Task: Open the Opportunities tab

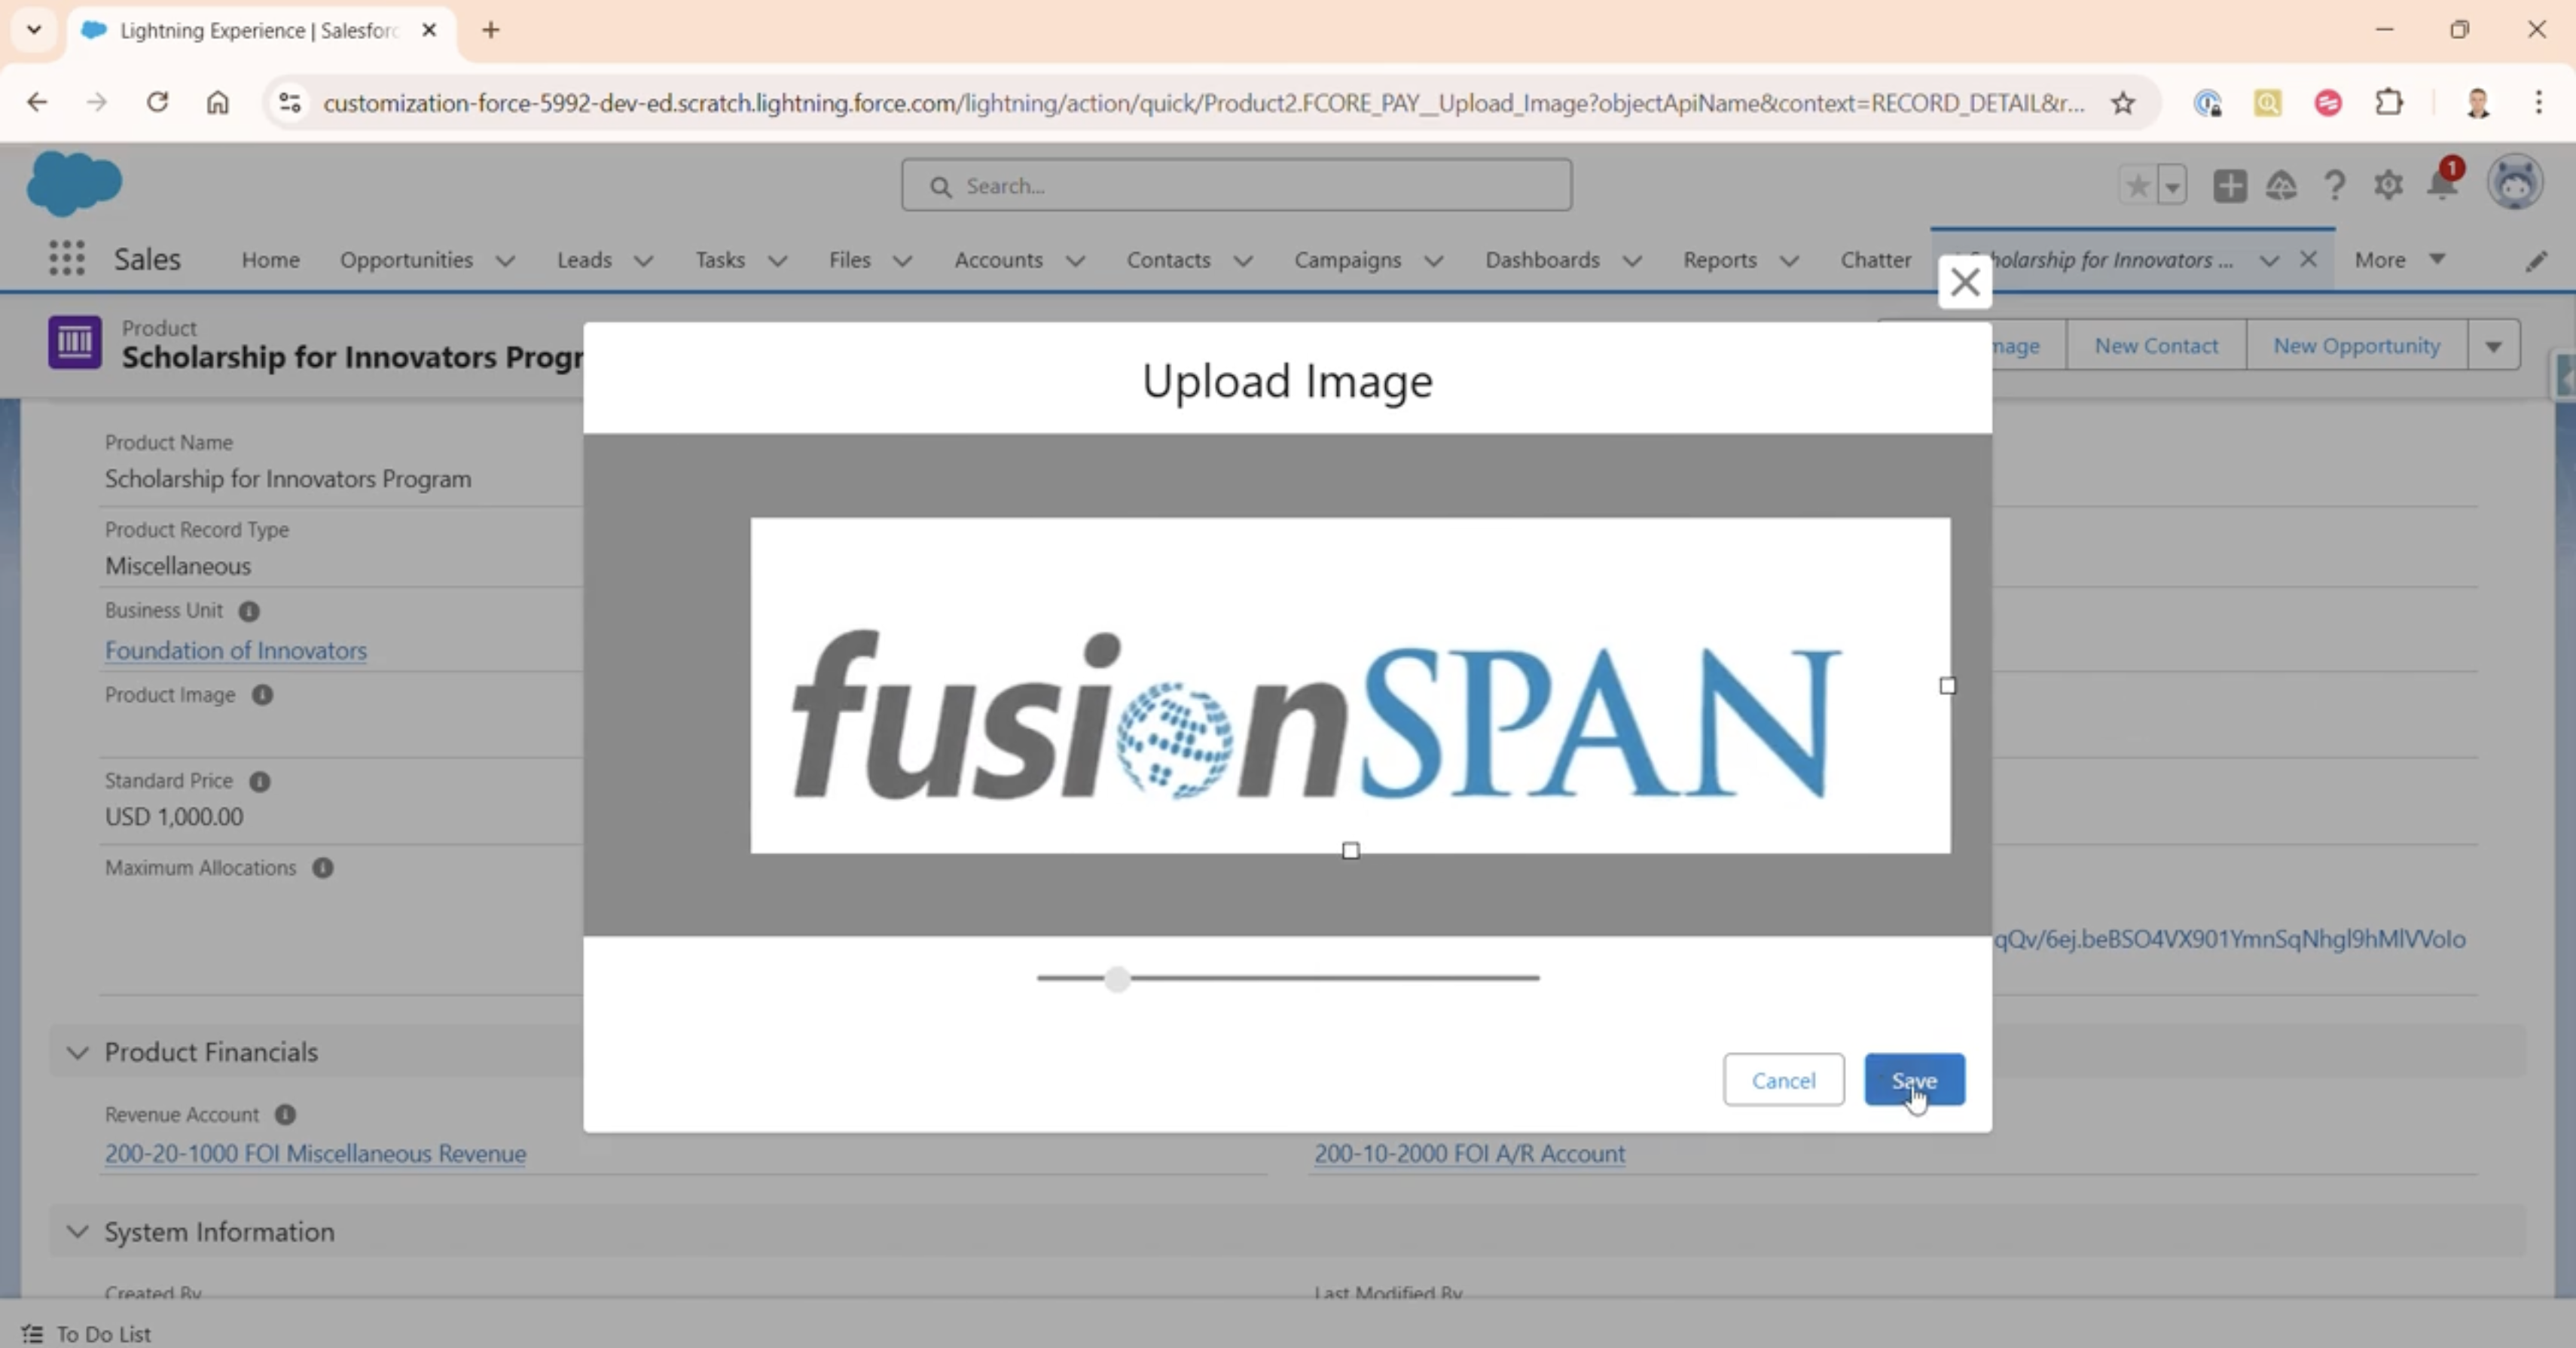Action: pos(406,260)
